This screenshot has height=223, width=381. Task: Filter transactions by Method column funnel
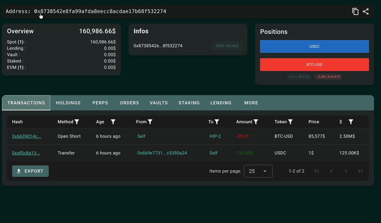pyautogui.click(x=77, y=122)
